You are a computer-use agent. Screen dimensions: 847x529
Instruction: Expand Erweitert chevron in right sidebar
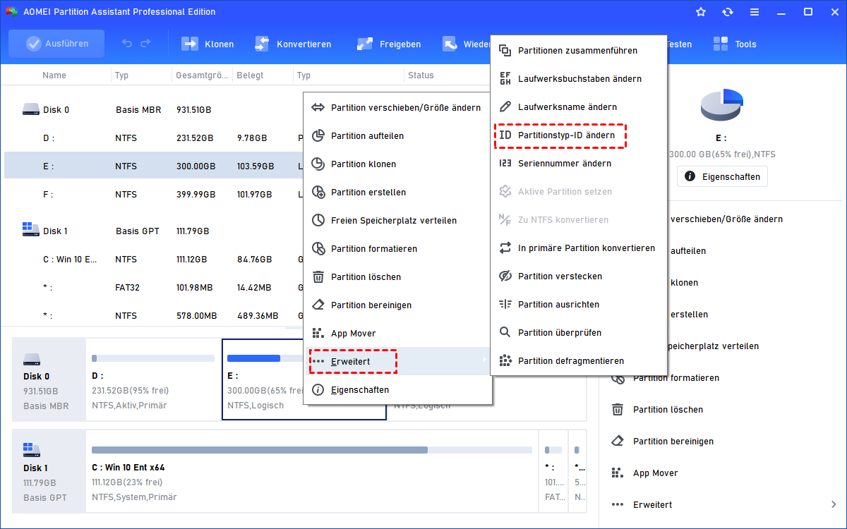tap(834, 504)
